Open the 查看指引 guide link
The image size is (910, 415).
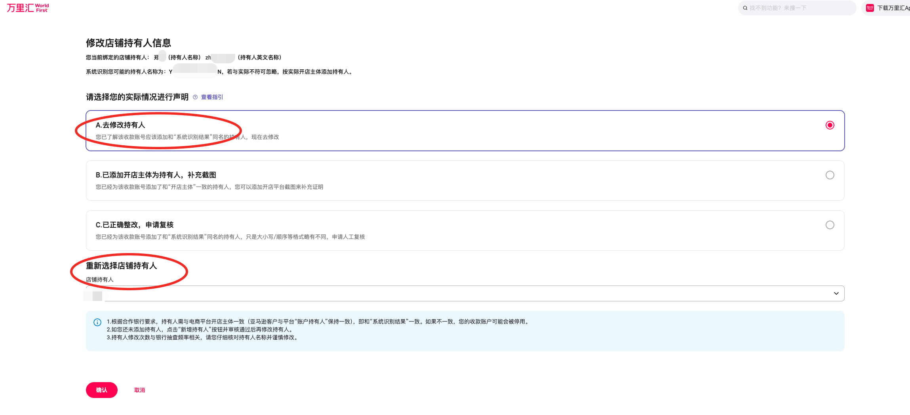click(212, 97)
